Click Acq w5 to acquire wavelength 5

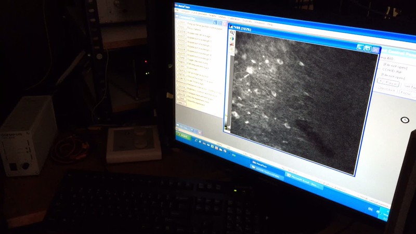point(181,54)
